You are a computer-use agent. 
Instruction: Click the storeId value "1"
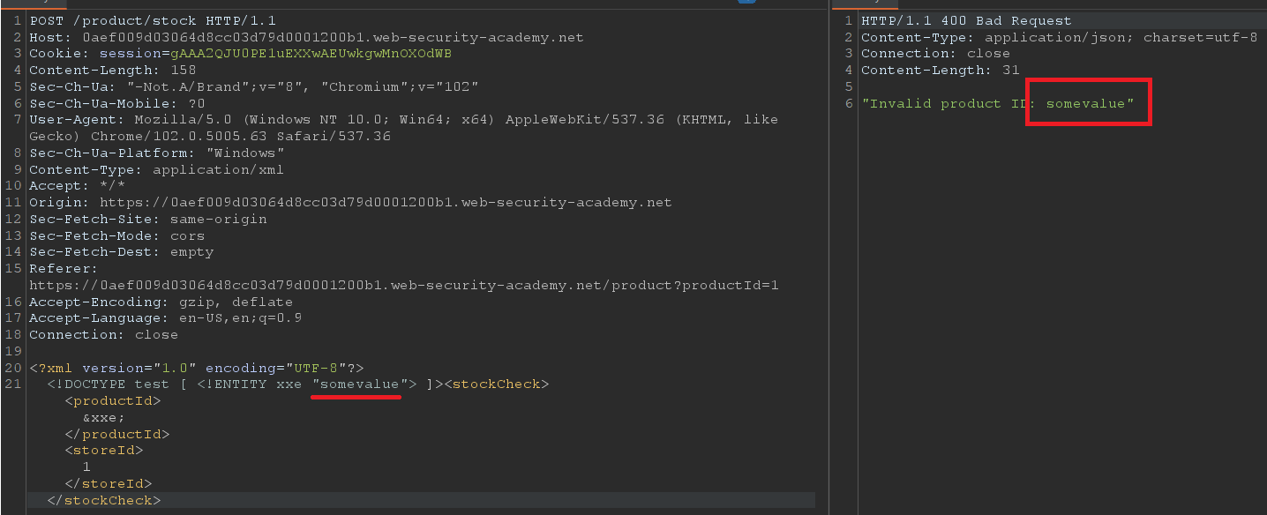tap(85, 466)
